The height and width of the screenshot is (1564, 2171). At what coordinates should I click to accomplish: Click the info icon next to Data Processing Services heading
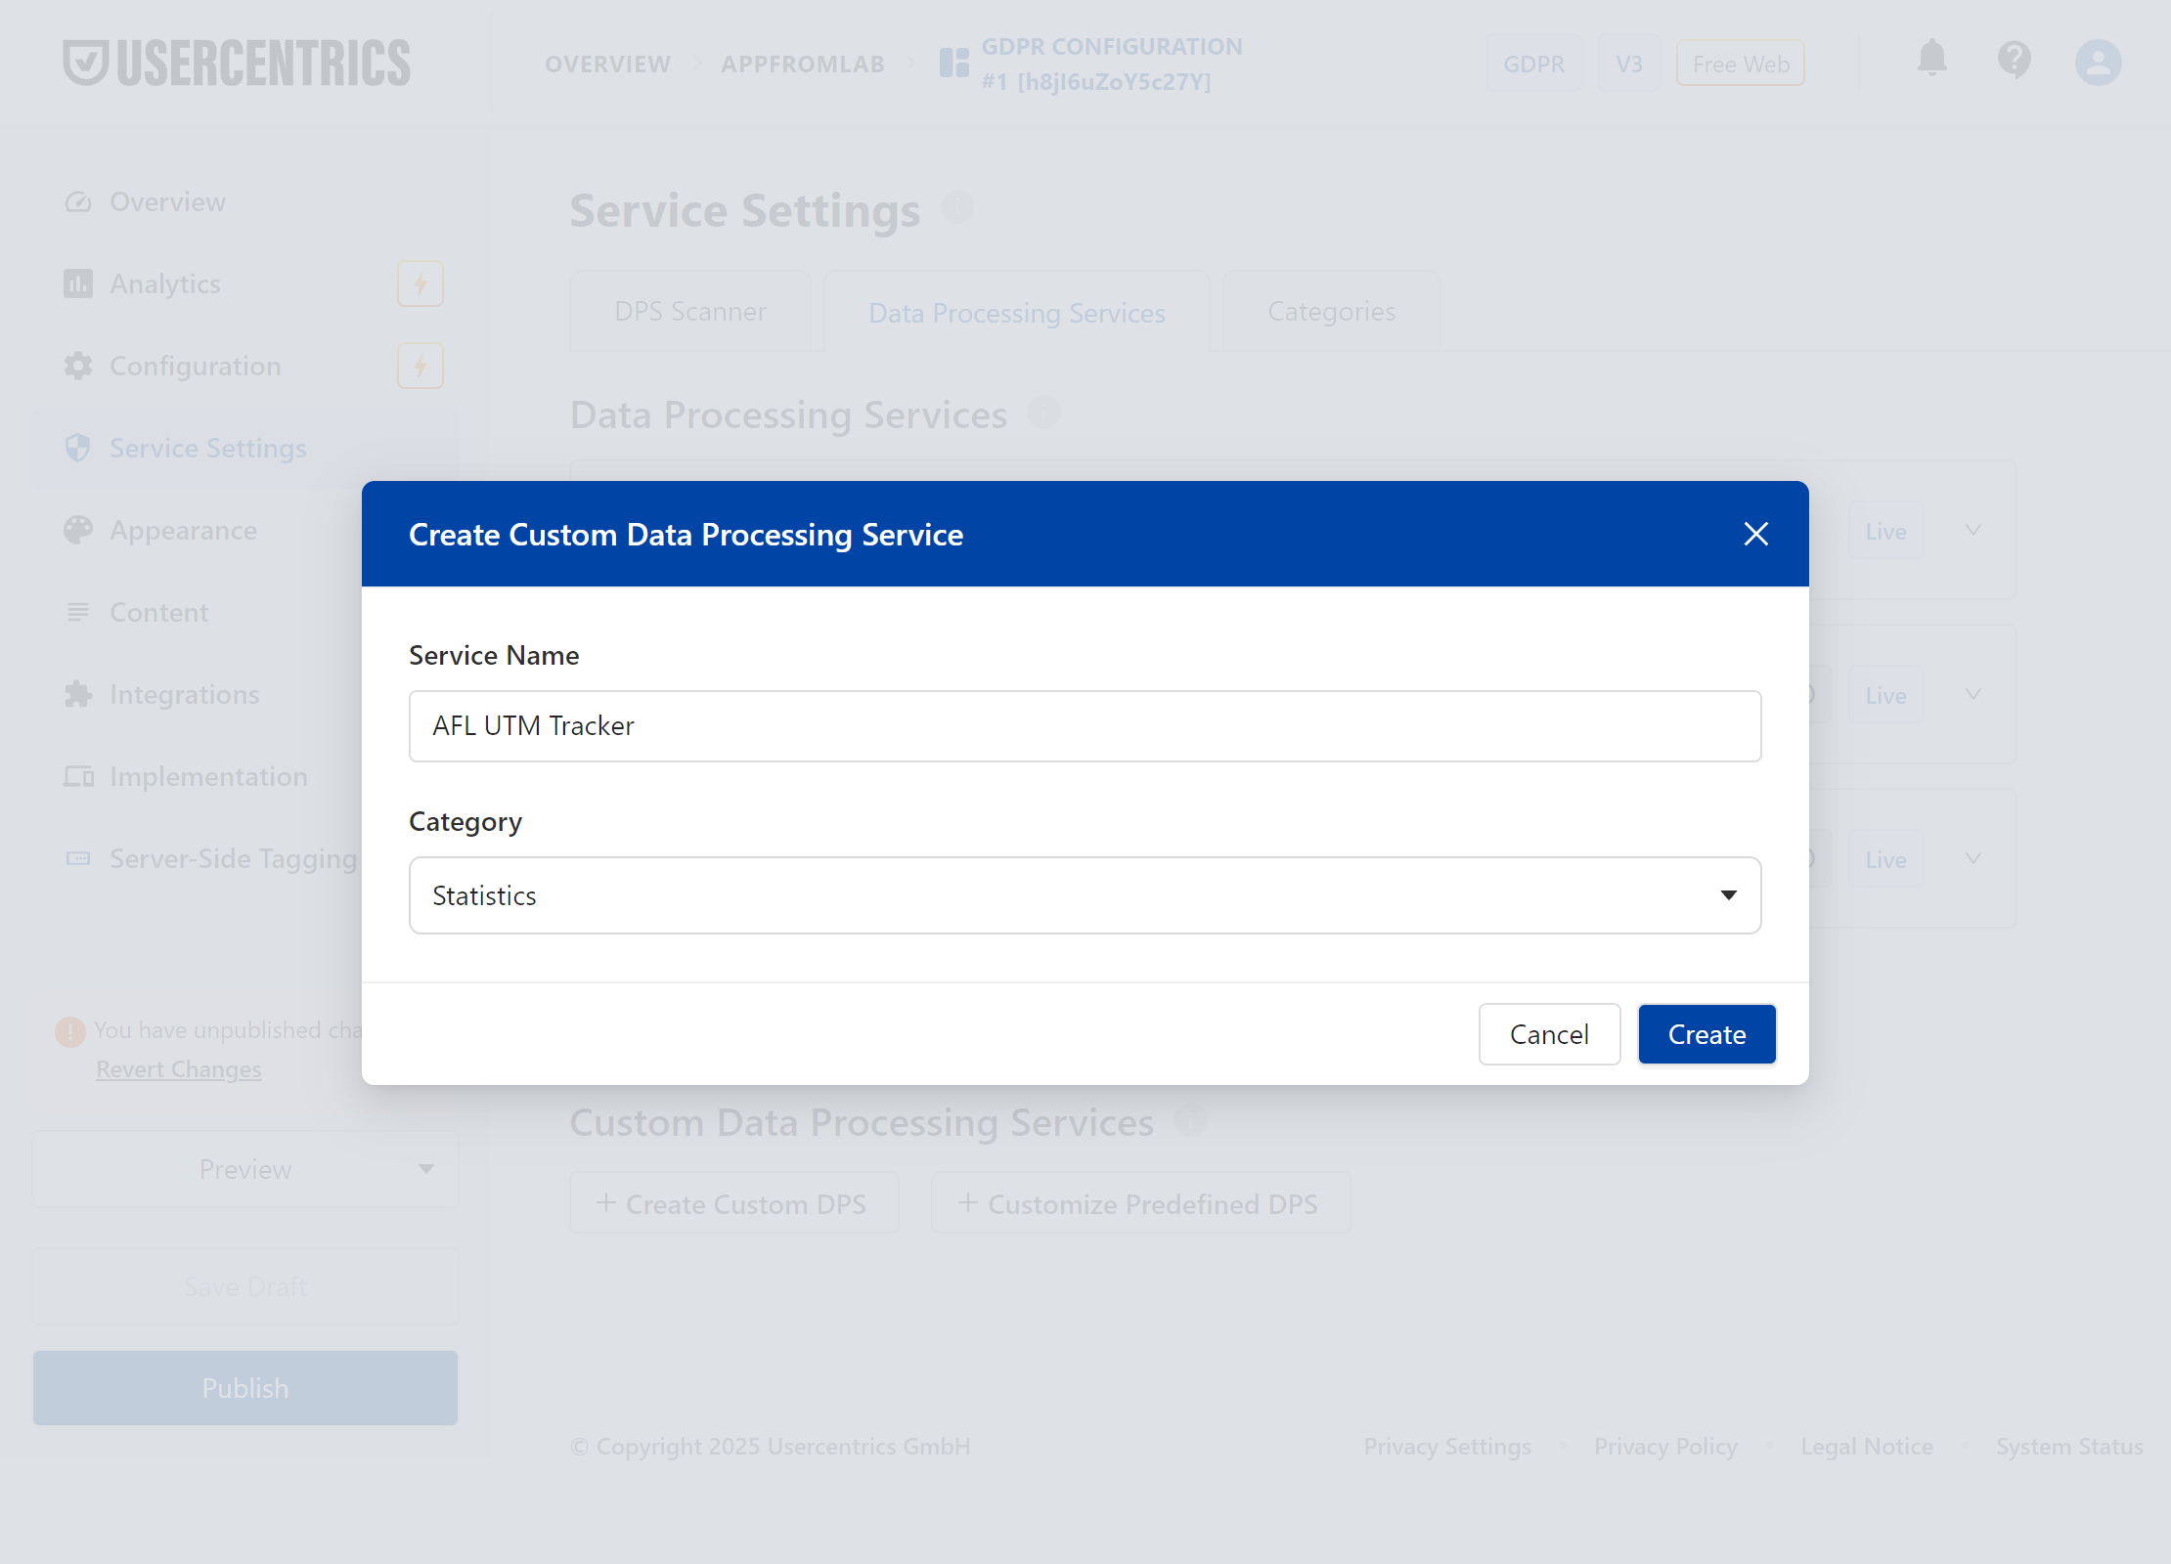point(1043,413)
